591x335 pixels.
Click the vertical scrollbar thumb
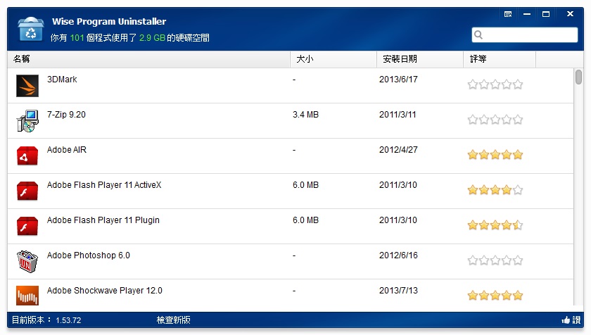coord(578,77)
